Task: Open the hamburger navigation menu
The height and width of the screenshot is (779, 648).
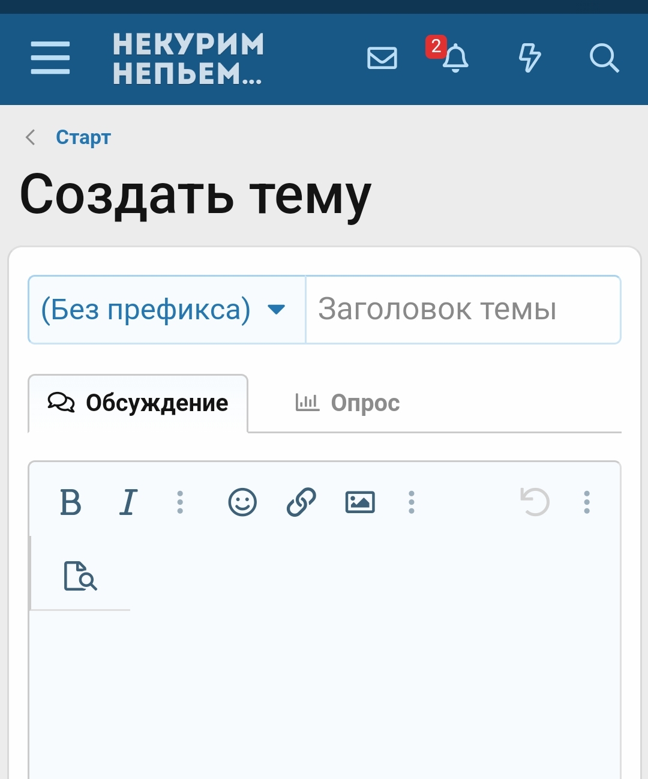Action: click(50, 58)
